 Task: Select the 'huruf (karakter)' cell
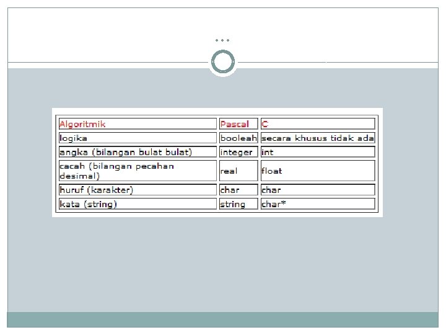[x=138, y=190]
